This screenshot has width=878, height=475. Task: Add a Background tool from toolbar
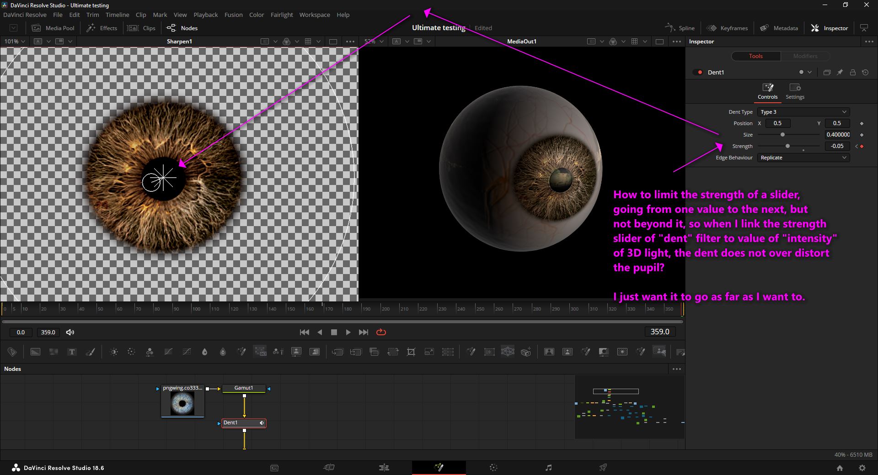point(35,352)
